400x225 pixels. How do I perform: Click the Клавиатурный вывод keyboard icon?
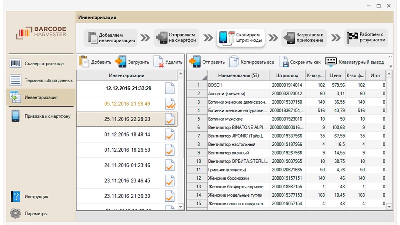[x=330, y=61]
